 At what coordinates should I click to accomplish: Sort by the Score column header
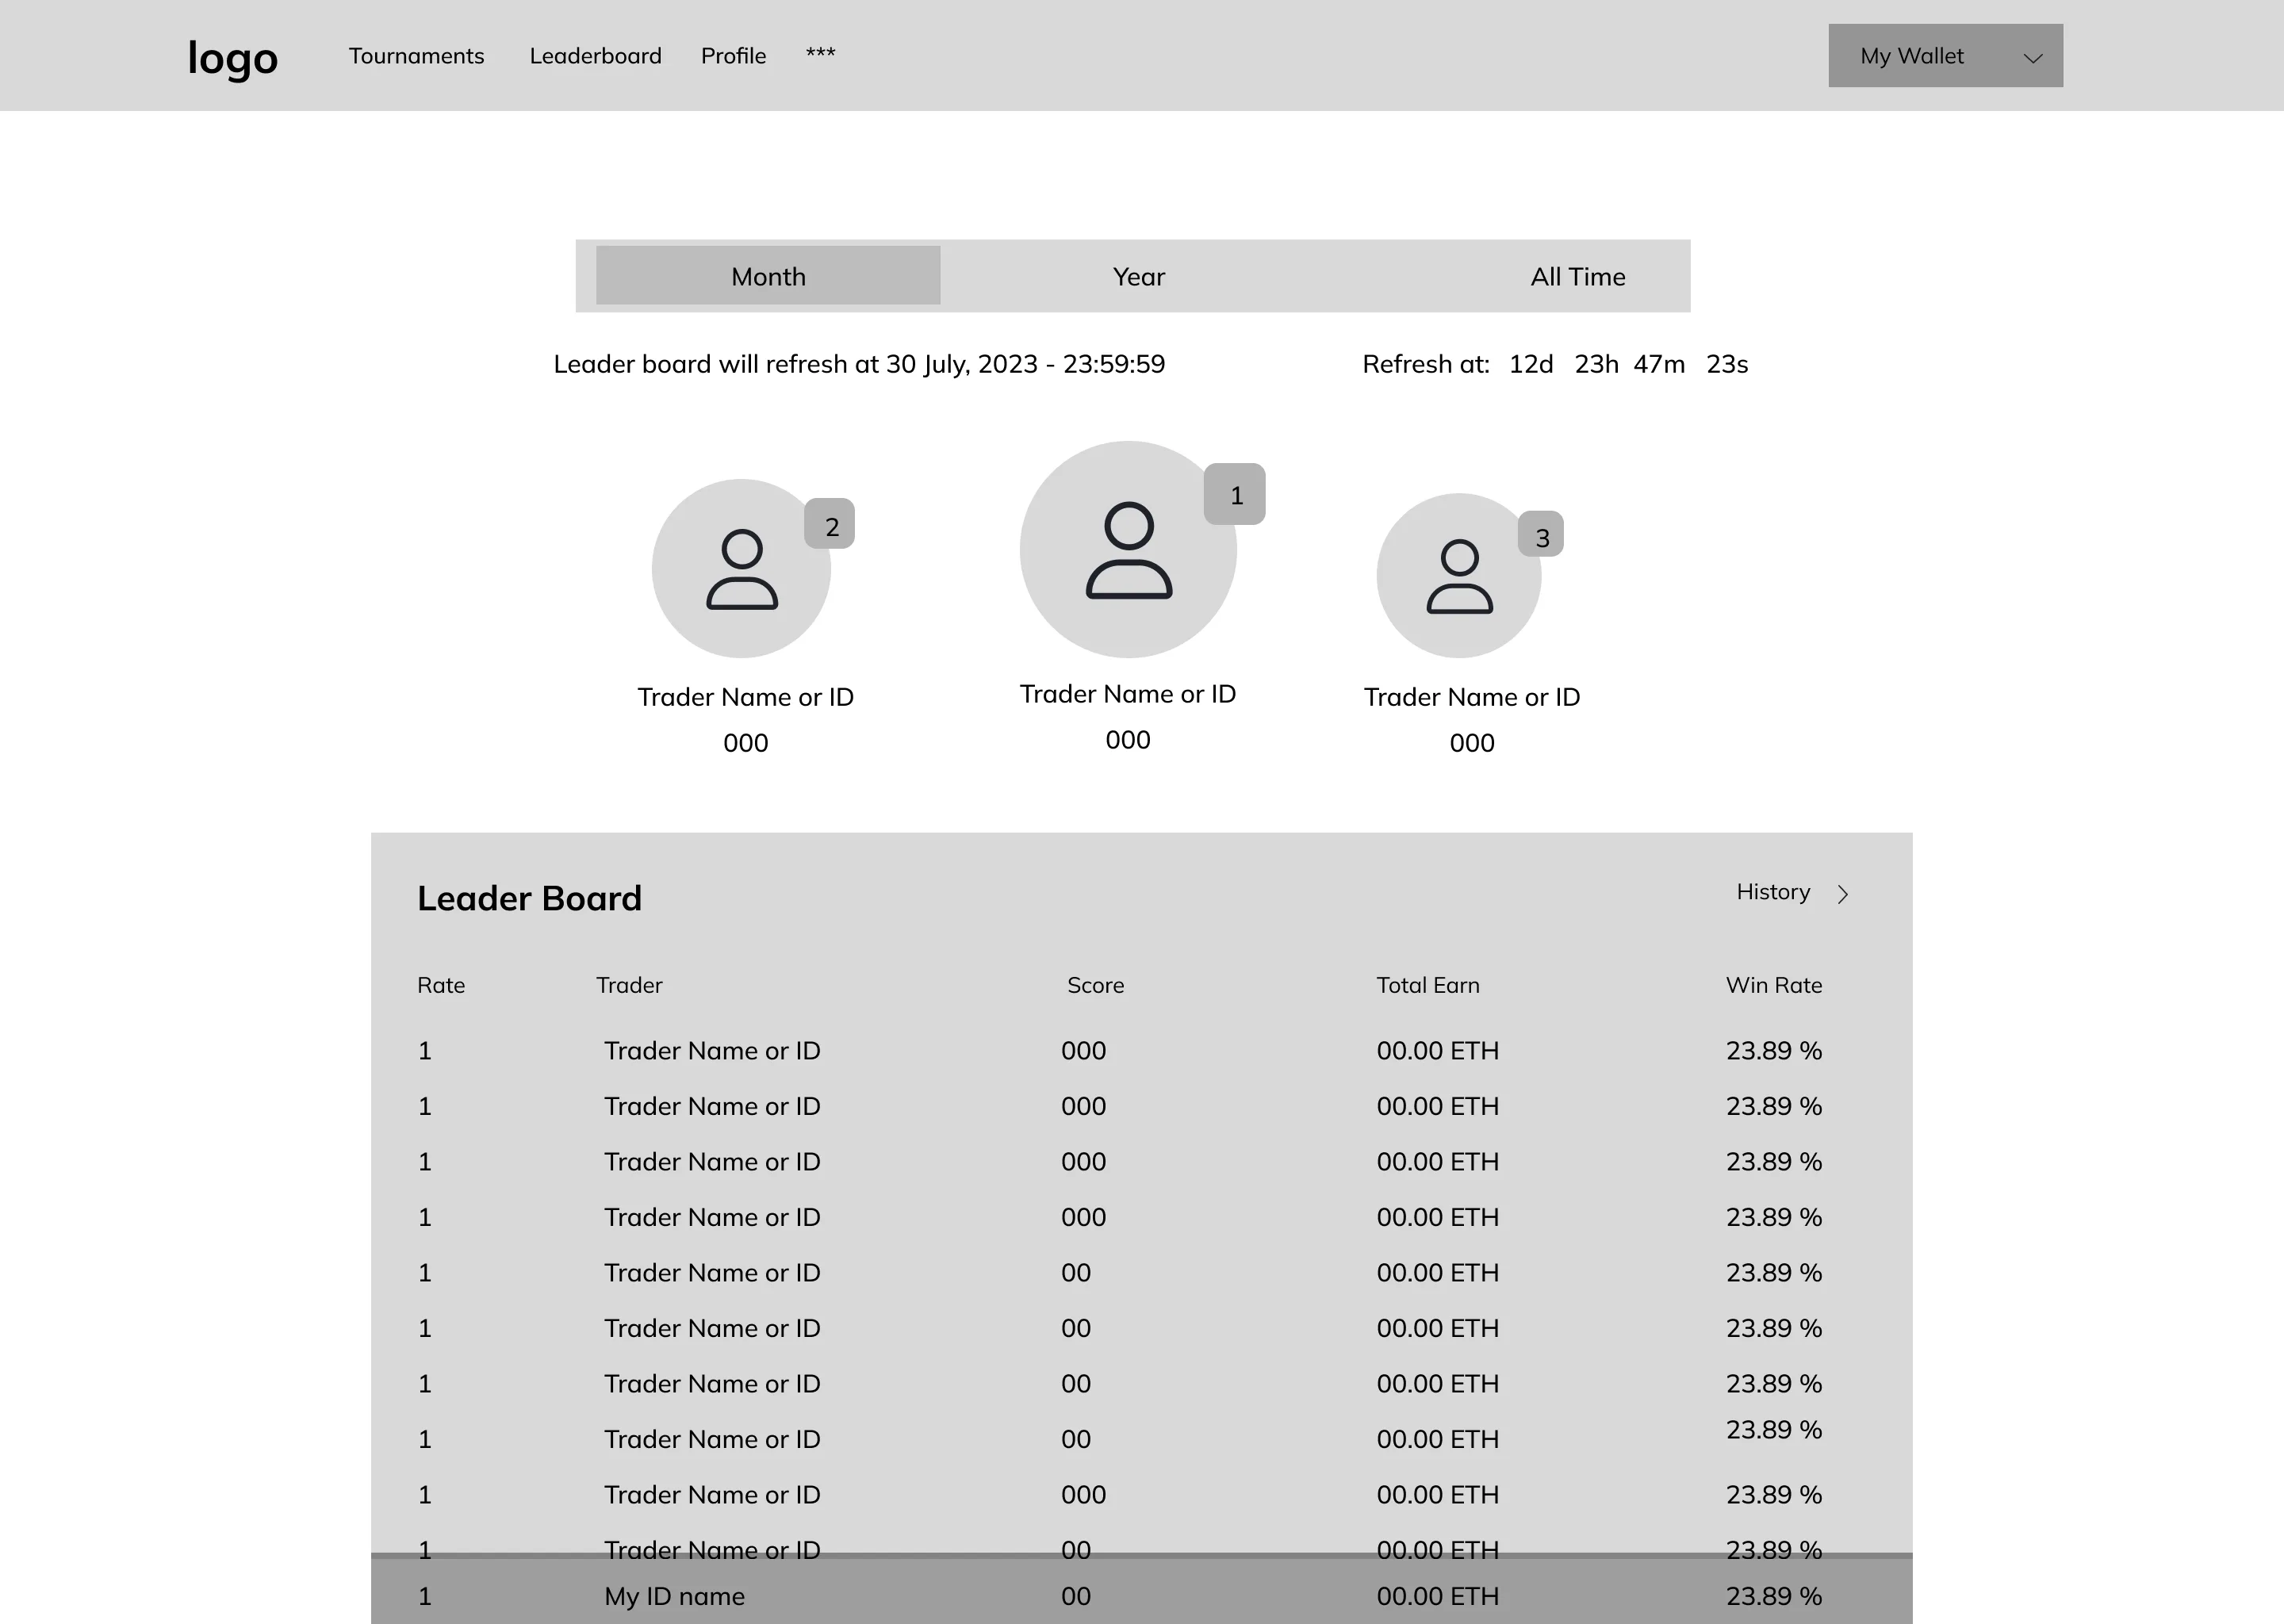click(x=1095, y=985)
